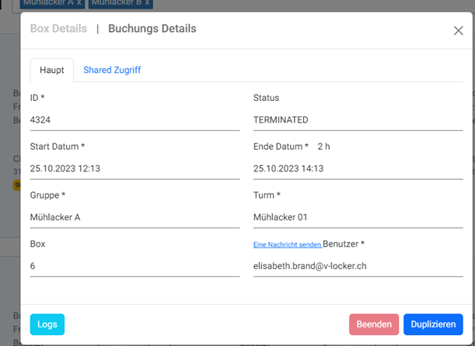Select the Buchungs Details heading
The height and width of the screenshot is (346, 475).
pyautogui.click(x=152, y=29)
